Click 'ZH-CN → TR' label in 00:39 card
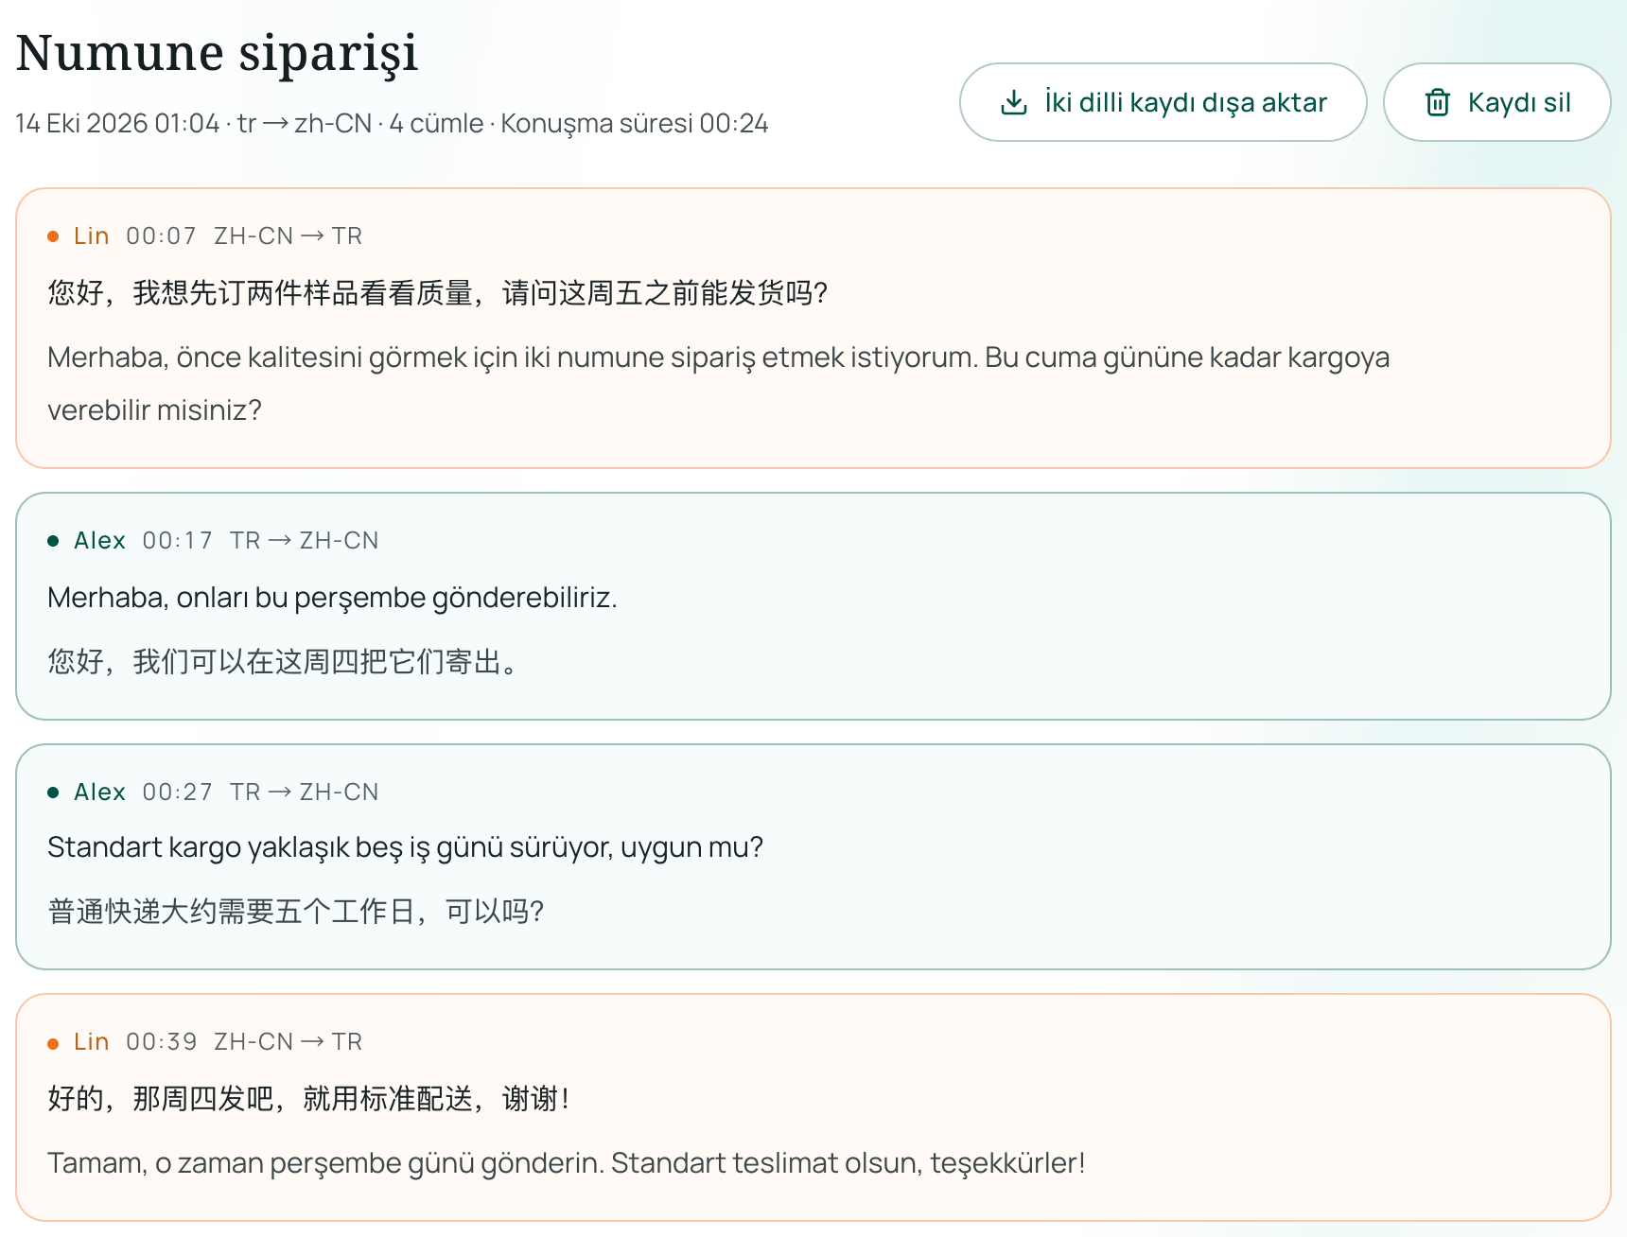 [288, 1041]
